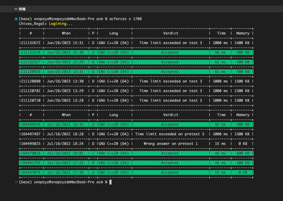Click date 'Jul/16/2022 18:32'
The width and height of the screenshot is (283, 201).
coord(65,124)
